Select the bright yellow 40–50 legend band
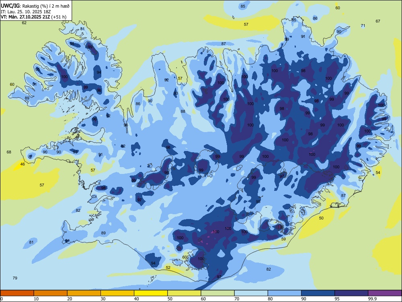Image resolution: width=402 pixels, height=302 pixels. point(151,293)
